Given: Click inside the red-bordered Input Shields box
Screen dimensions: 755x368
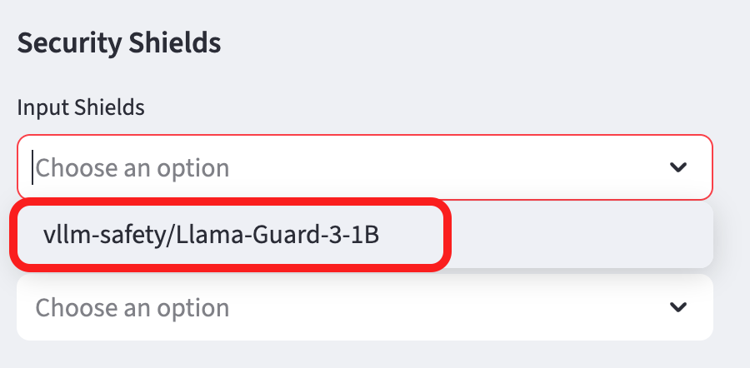Looking at the screenshot, I should 417,168.
